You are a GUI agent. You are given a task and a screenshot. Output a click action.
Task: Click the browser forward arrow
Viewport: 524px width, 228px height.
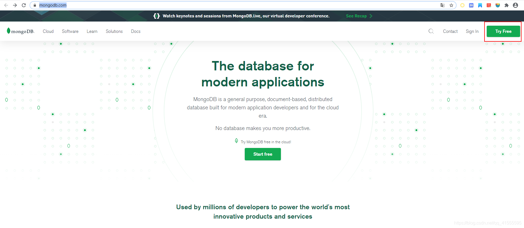tap(15, 5)
